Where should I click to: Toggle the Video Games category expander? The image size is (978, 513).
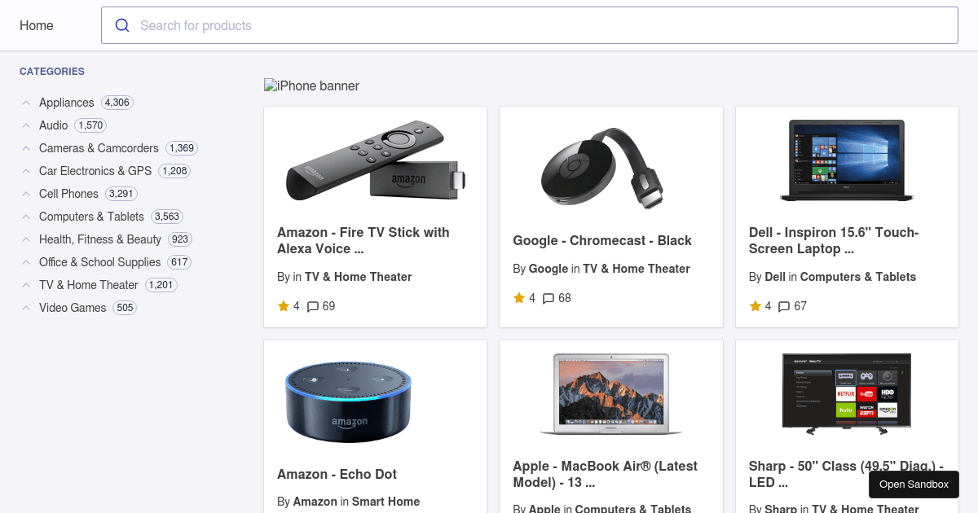click(26, 308)
